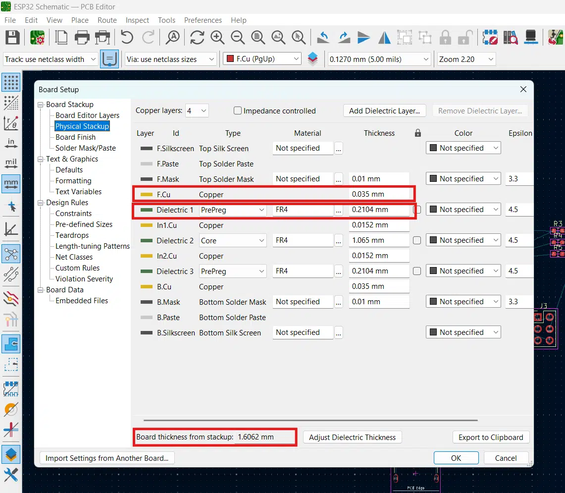Cancel the Board Setup dialog

click(506, 458)
